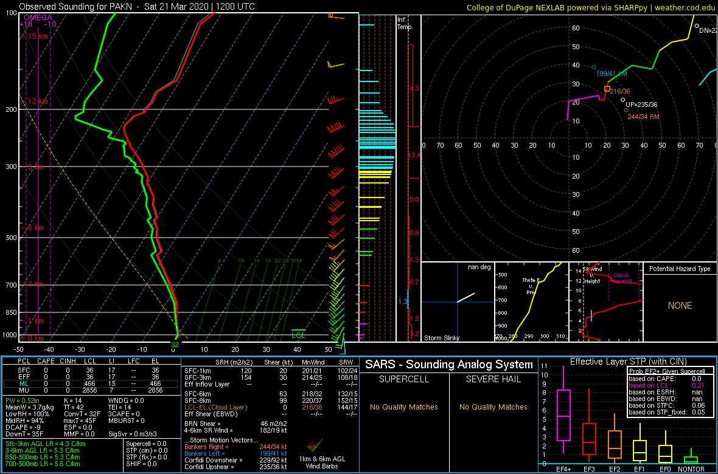Click the SUPERCELL column heading
The height and width of the screenshot is (474, 718).
pyautogui.click(x=404, y=379)
